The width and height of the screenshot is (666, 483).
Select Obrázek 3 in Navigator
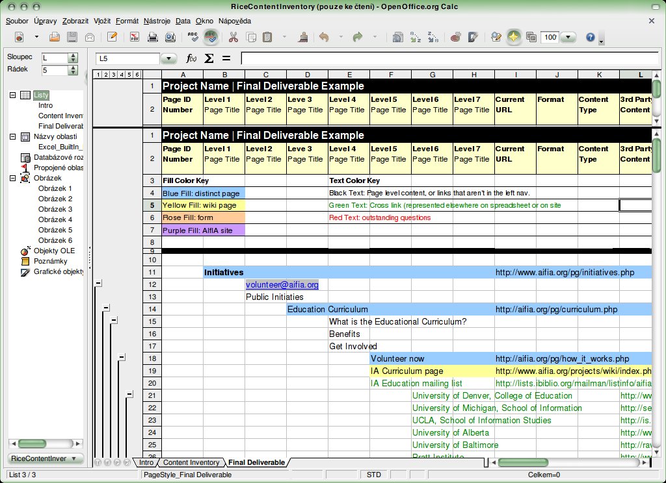click(55, 209)
